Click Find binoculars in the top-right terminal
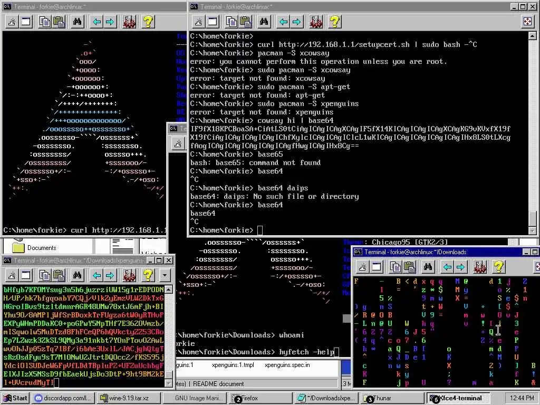This screenshot has width=540, height=405. coord(264,22)
